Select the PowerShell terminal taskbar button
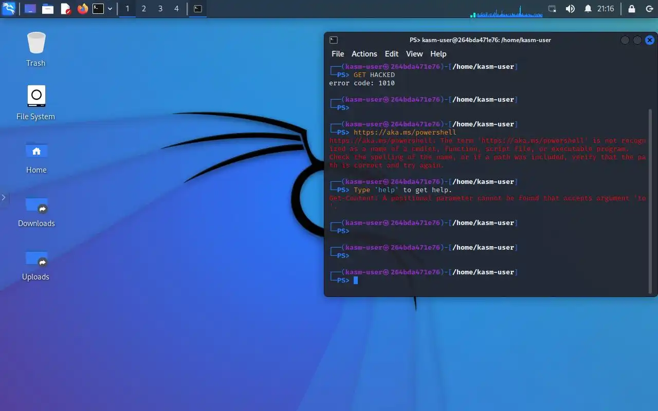Screen dimensions: 658x411 197,9
